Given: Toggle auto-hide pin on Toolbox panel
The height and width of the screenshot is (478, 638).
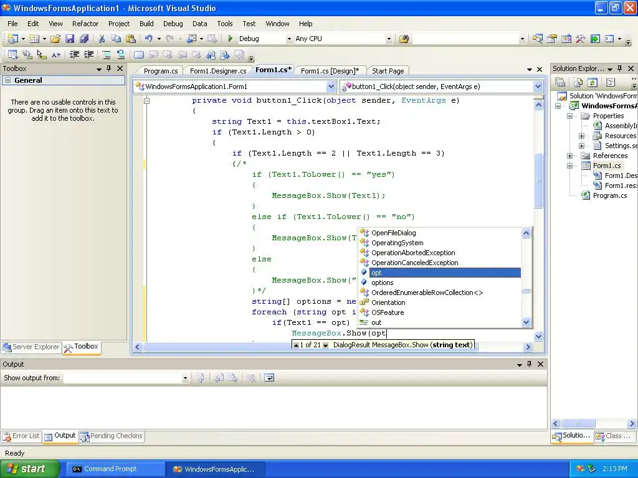Looking at the screenshot, I should coord(108,68).
